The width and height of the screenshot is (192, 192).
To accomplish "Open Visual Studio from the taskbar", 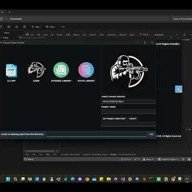I will point(123,179).
